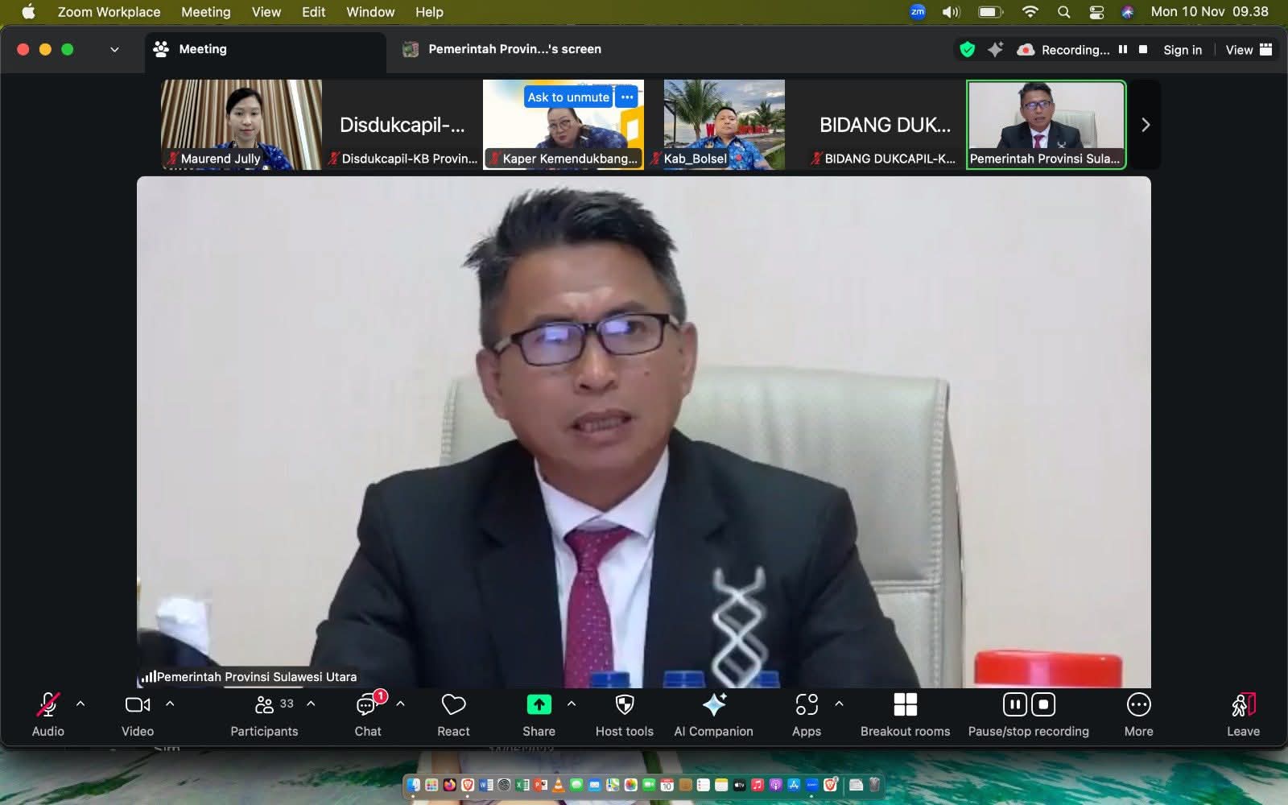
Task: Open Host tools shield icon
Action: coord(624,705)
